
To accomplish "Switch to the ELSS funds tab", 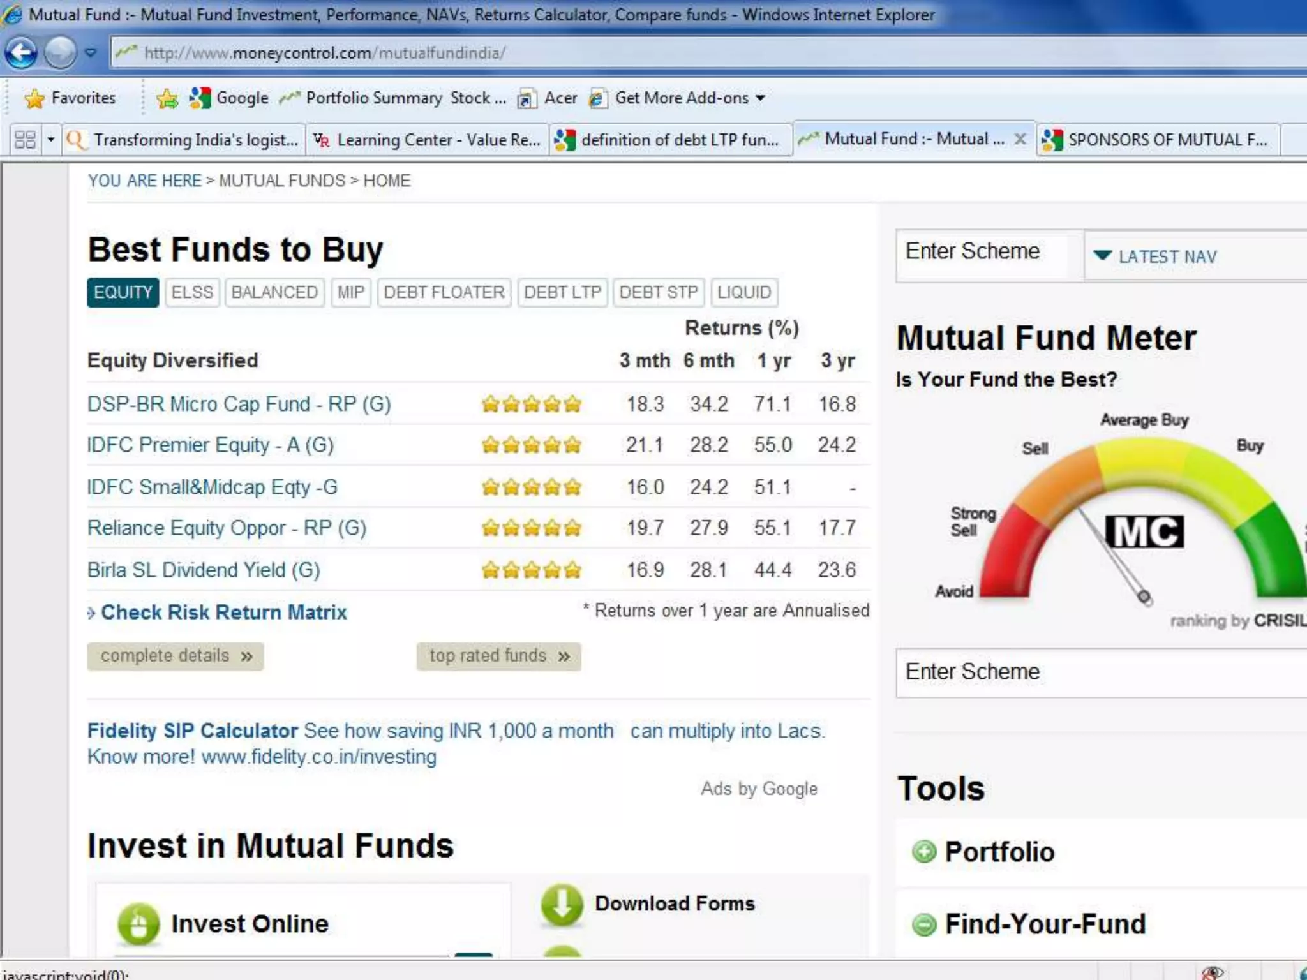I will 192,292.
